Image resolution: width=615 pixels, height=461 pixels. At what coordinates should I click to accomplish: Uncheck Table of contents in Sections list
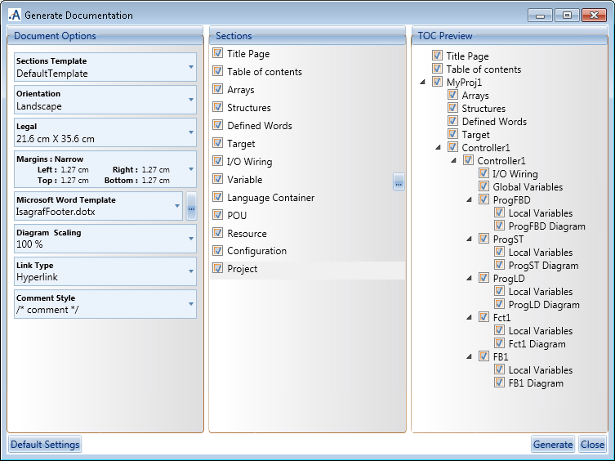pos(218,71)
